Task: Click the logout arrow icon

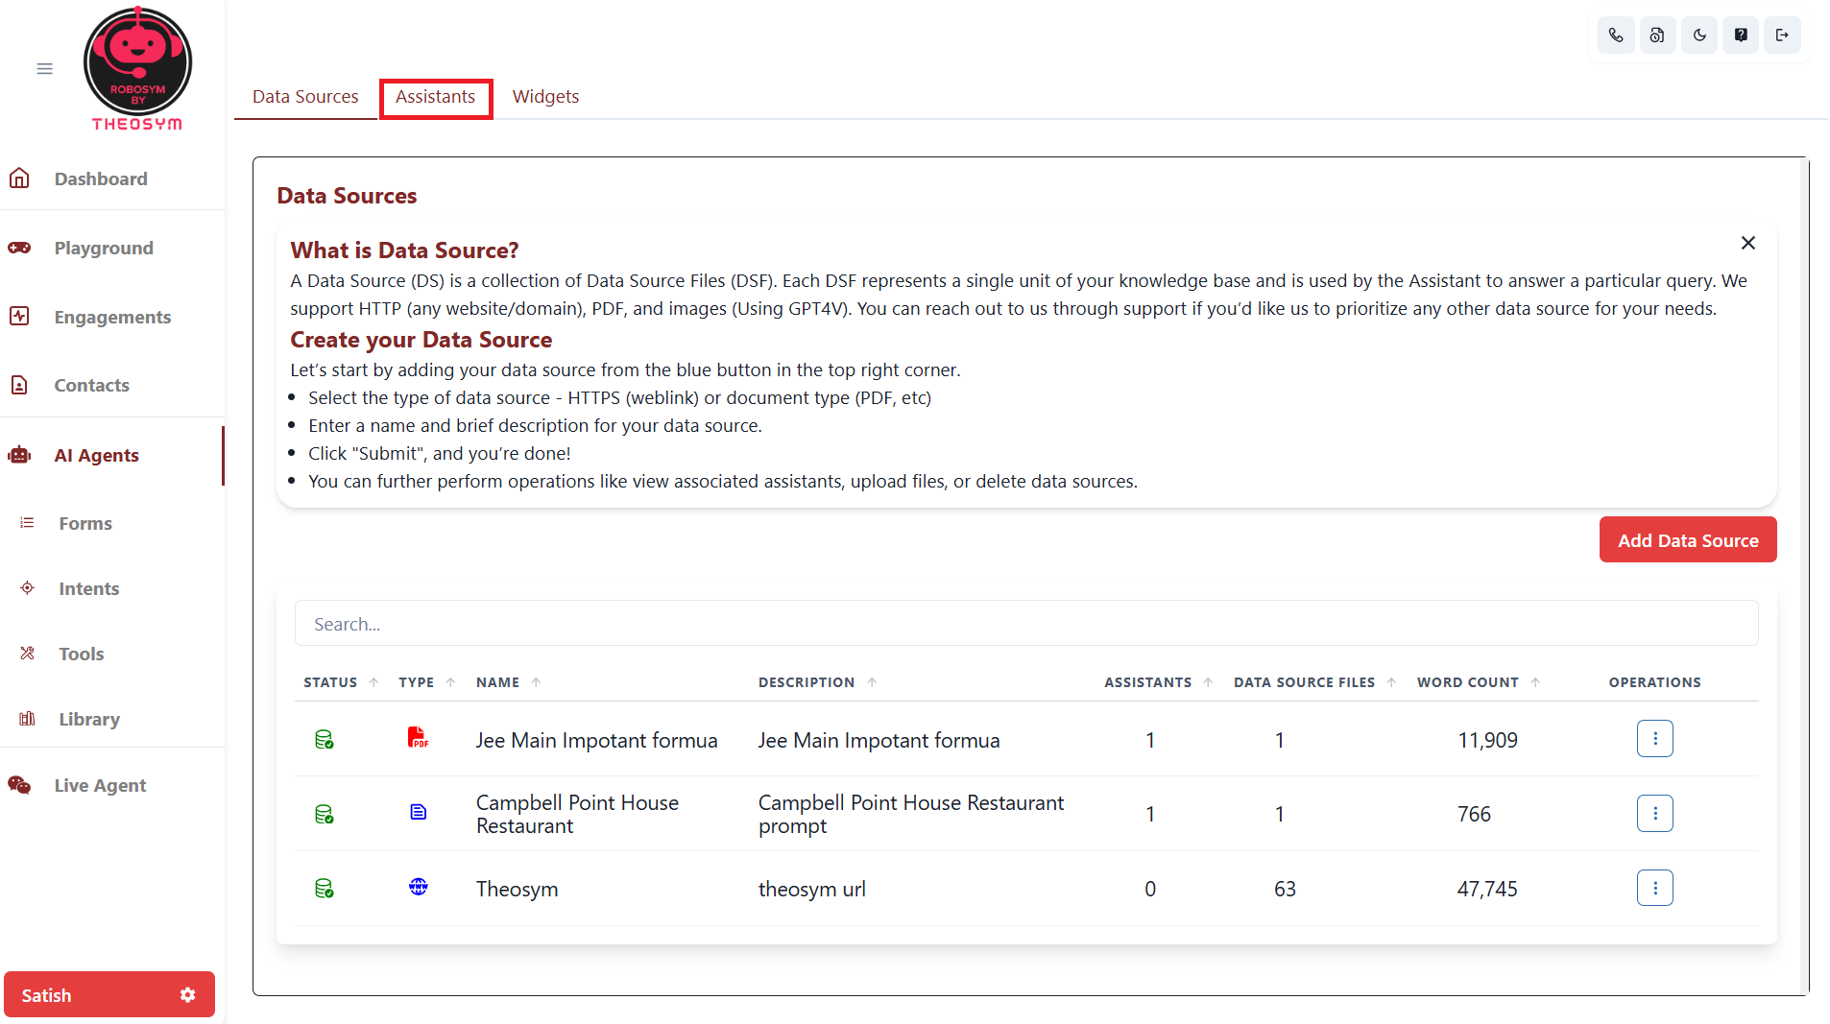Action: [1782, 36]
